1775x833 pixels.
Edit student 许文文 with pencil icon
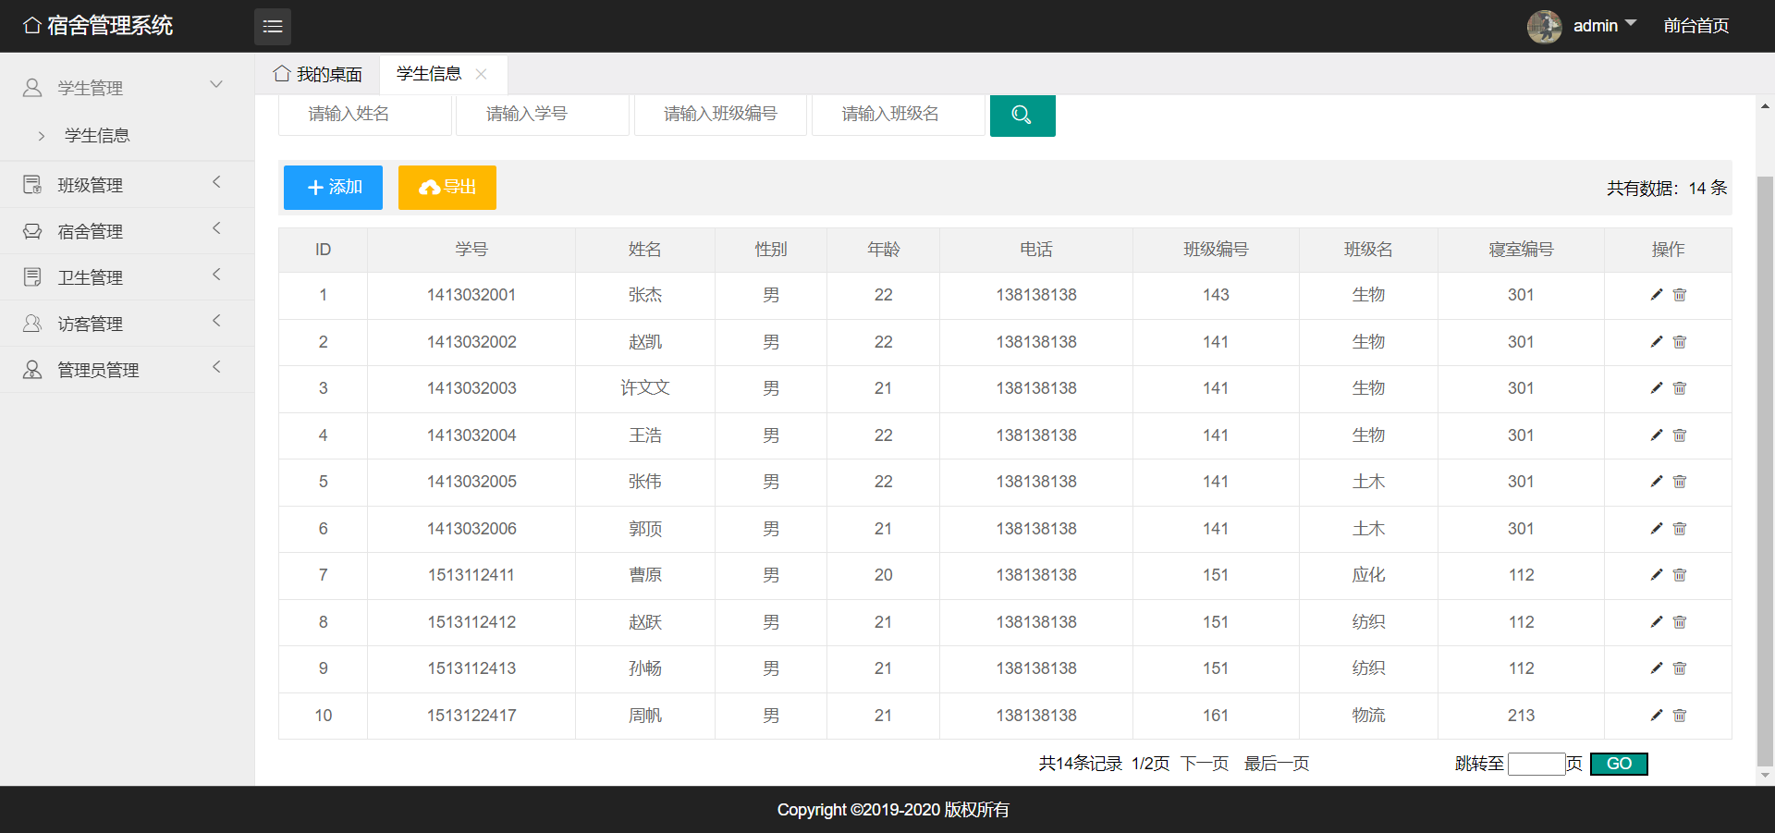pos(1657,388)
